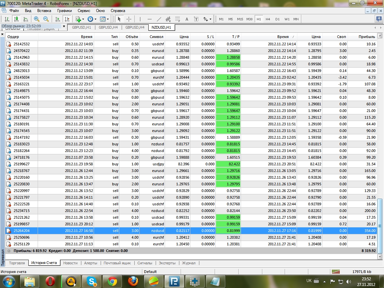Sort by Прибыль column header
The height and width of the screenshot is (288, 384).
point(367,37)
